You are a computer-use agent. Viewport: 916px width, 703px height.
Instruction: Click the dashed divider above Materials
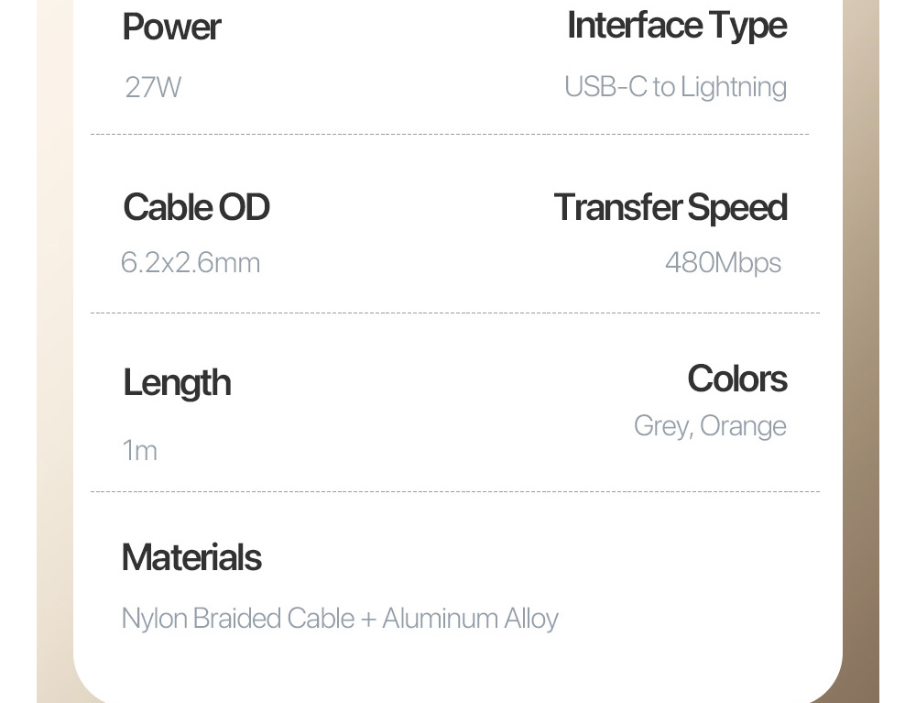pos(454,492)
